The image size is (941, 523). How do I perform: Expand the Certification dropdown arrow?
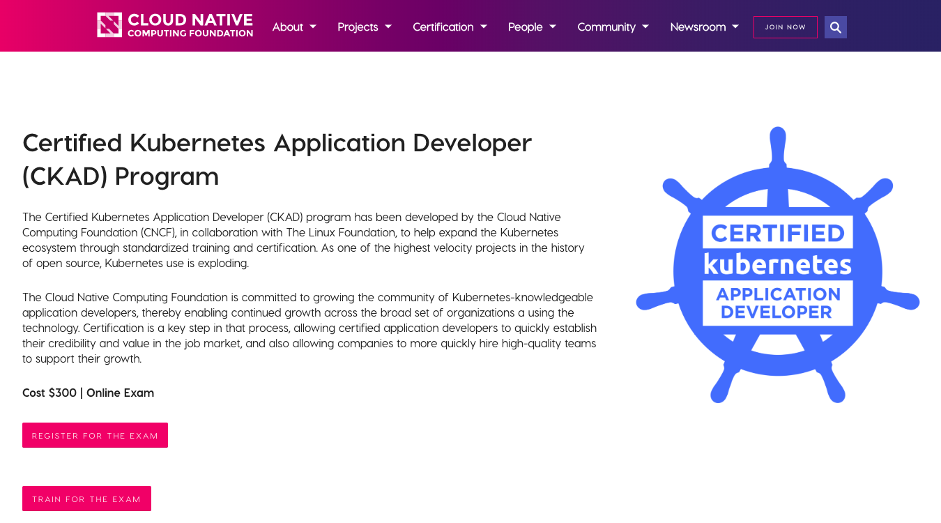click(x=484, y=26)
